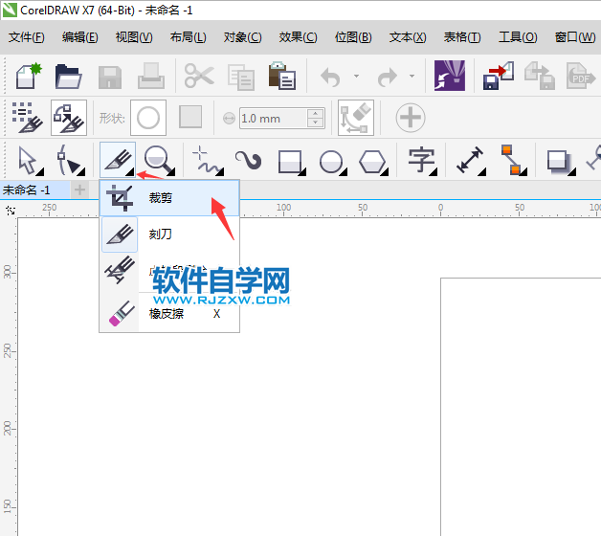Click the Corel search content balloon icon
The image size is (601, 536).
tap(450, 76)
